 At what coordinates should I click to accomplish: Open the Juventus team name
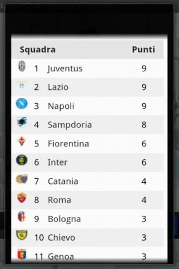tap(65, 68)
